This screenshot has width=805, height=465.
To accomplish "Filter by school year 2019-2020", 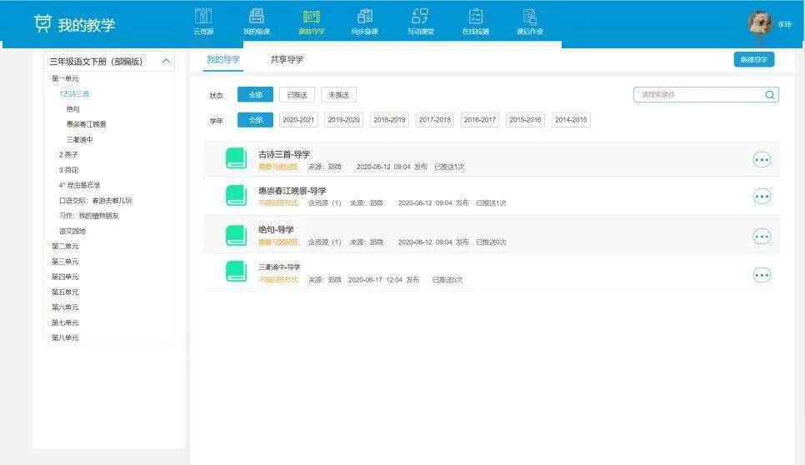I will click(343, 120).
